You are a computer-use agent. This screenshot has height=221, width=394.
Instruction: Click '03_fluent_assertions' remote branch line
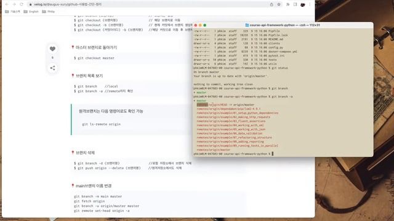click(x=231, y=121)
